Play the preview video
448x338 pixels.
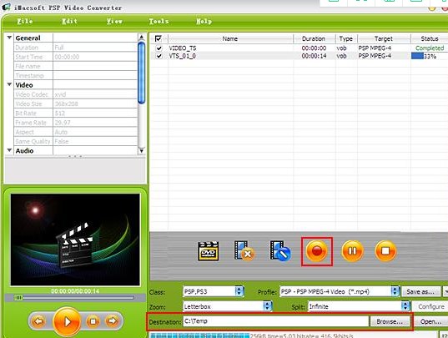coord(67,321)
